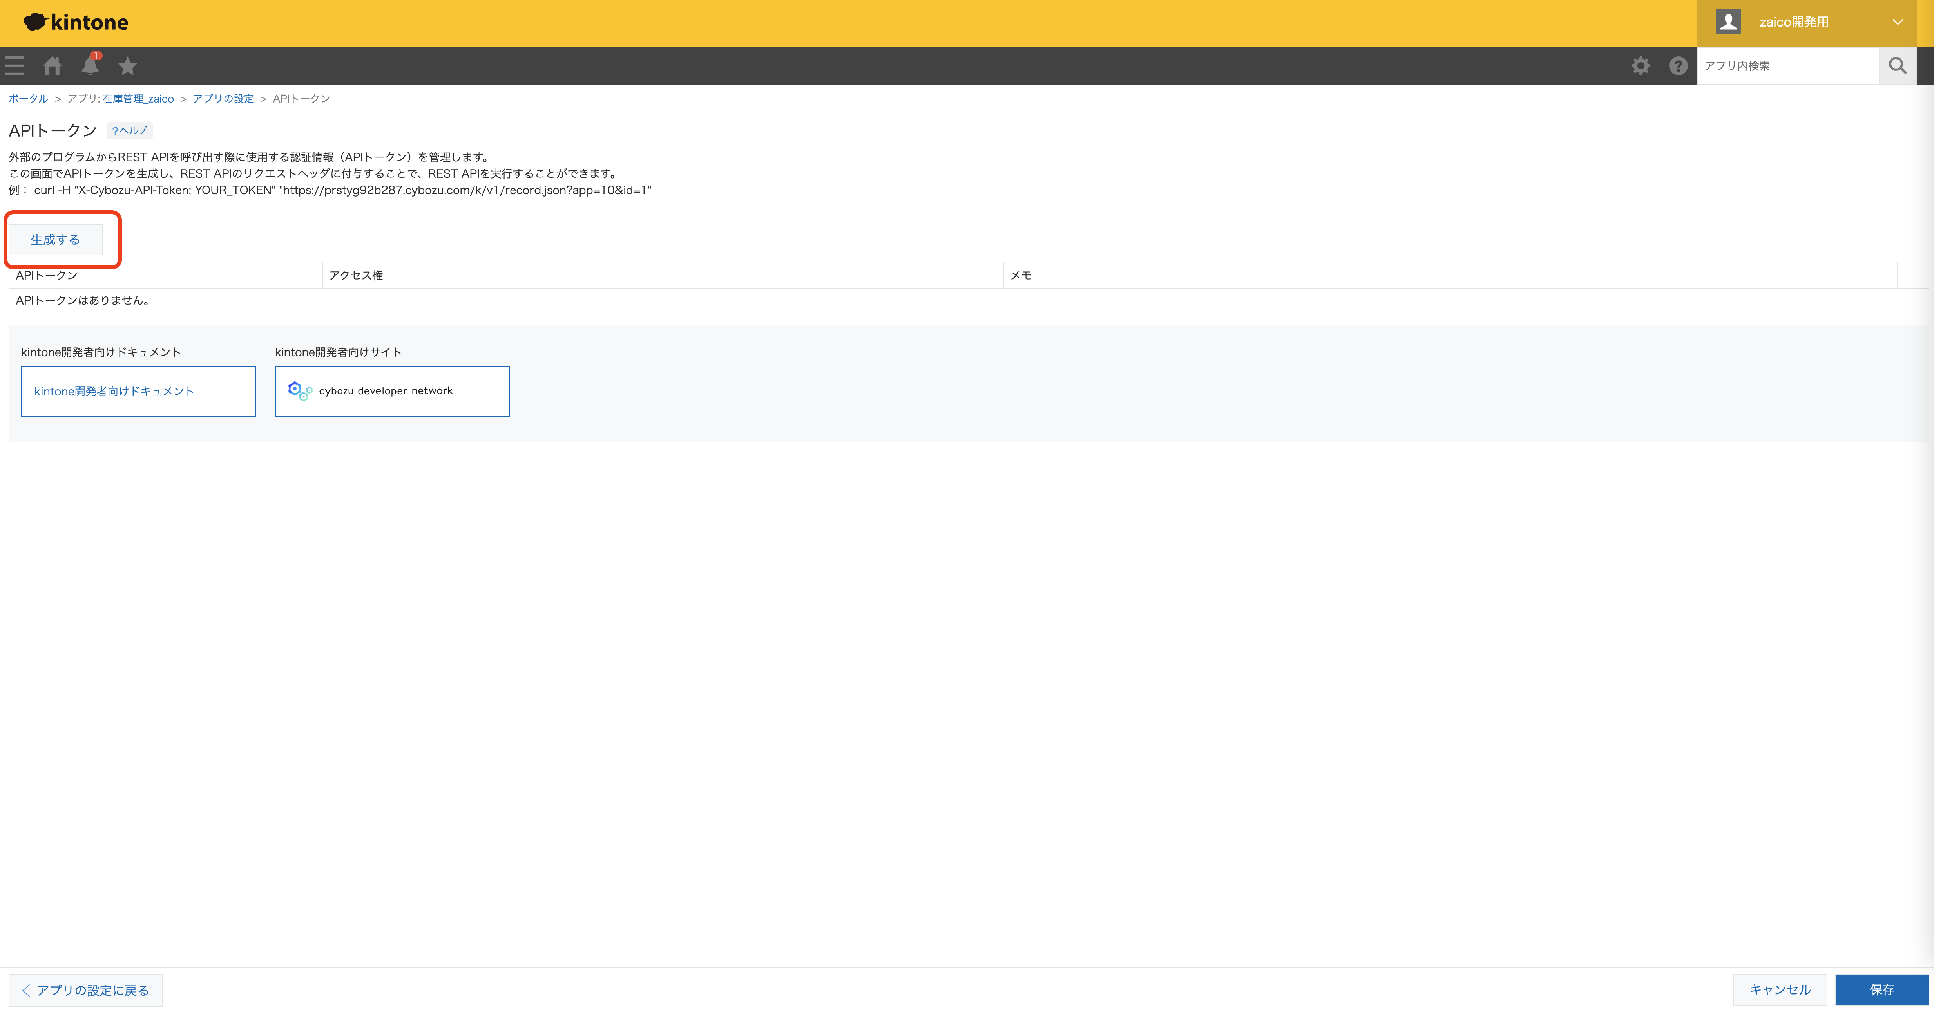Open the help question mark icon
The image size is (1934, 1011).
(1678, 66)
